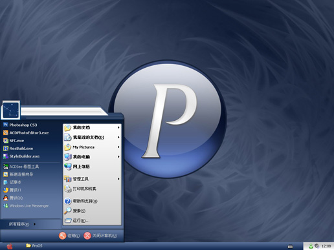
Task: Expand the My Pictures submenu arrow
Action: click(118, 147)
